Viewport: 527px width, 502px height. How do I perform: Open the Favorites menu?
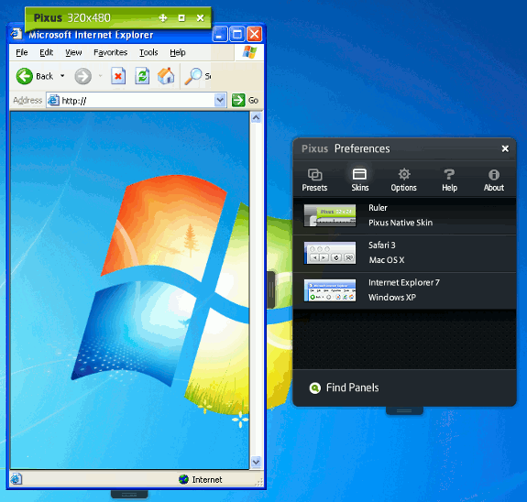[x=110, y=52]
